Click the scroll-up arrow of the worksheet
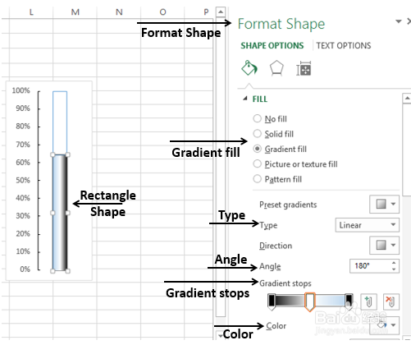The width and height of the screenshot is (411, 345). [x=221, y=11]
